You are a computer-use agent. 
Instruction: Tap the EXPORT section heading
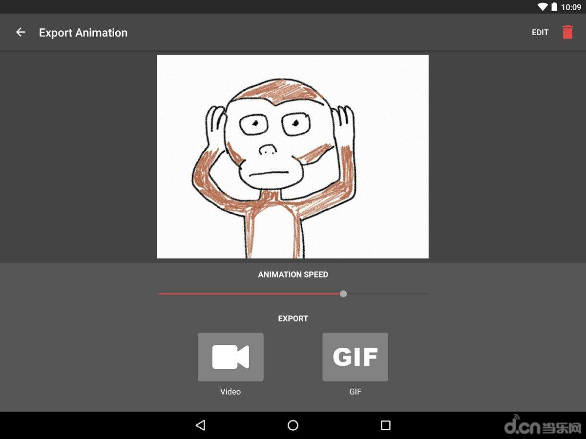coord(293,319)
